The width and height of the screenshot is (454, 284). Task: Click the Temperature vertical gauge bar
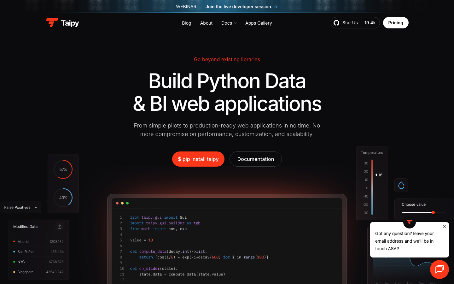click(372, 187)
